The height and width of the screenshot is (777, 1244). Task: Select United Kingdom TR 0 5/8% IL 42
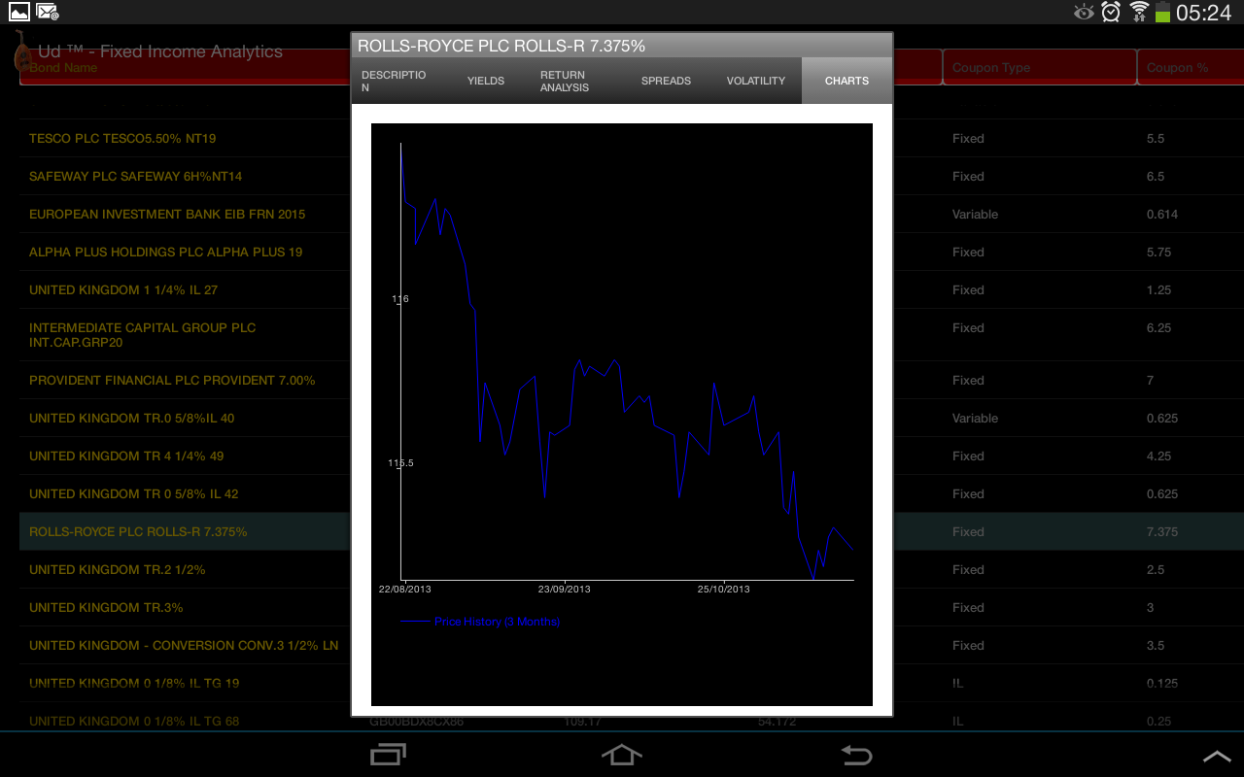(133, 494)
